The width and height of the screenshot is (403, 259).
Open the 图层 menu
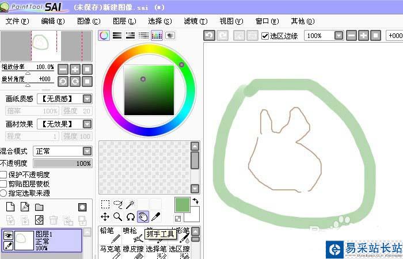(124, 21)
